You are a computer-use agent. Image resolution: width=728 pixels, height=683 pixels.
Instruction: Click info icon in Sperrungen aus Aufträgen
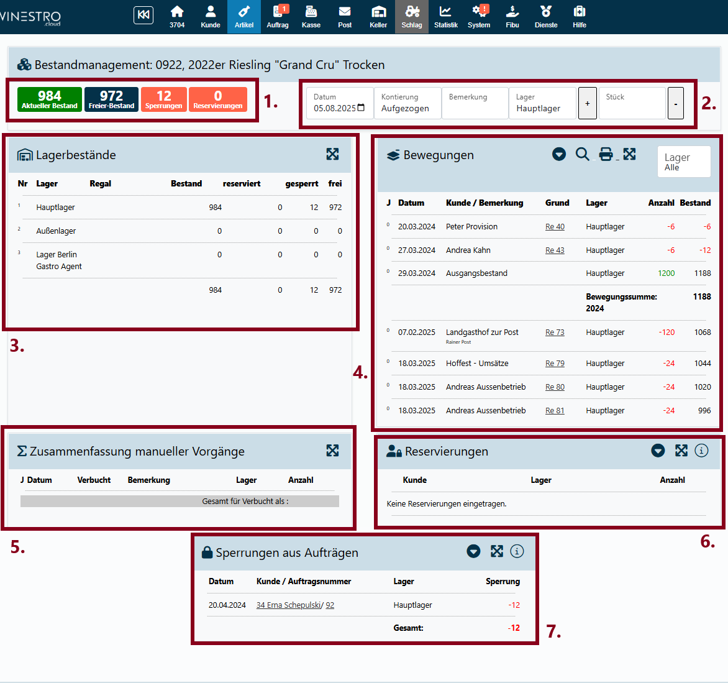(517, 551)
